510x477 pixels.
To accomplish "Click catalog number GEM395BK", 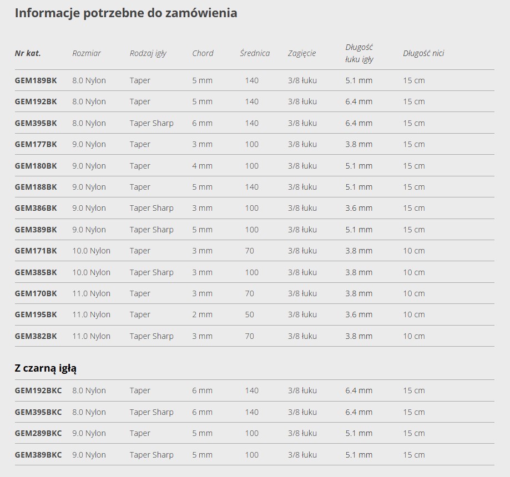I will [x=36, y=123].
